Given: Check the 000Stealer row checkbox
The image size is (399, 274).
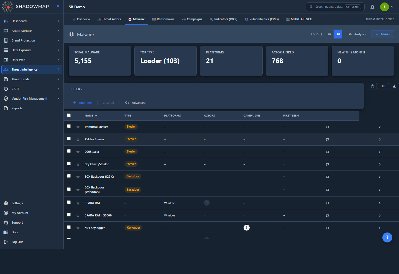Looking at the screenshot, I should pyautogui.click(x=69, y=151).
